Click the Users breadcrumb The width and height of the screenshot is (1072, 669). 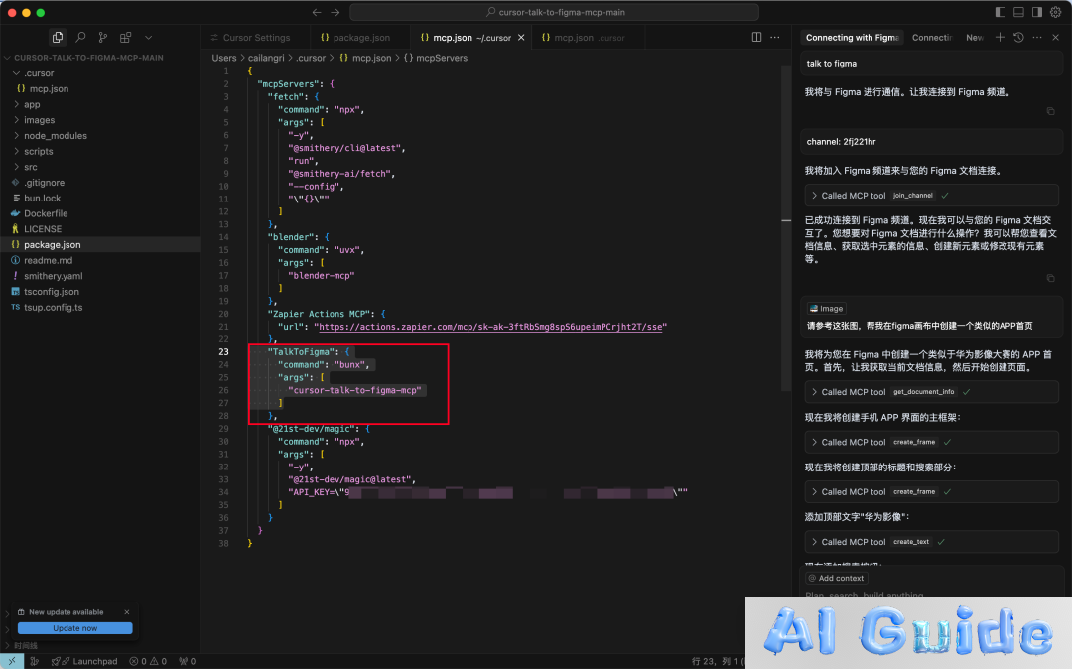[224, 59]
